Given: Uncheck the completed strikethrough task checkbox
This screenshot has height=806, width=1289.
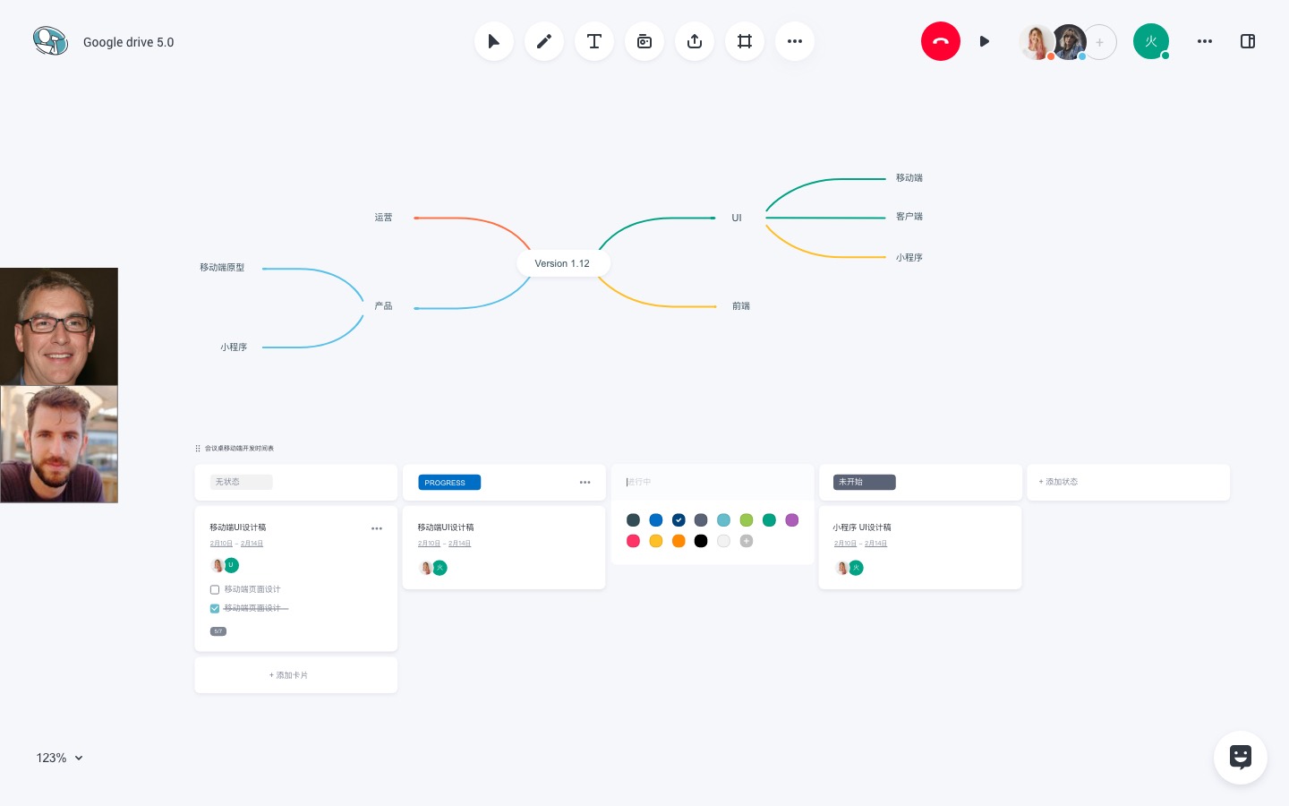Looking at the screenshot, I should [x=215, y=608].
